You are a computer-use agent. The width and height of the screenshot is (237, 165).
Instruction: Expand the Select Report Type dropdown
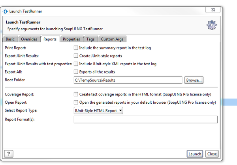click(x=98, y=110)
